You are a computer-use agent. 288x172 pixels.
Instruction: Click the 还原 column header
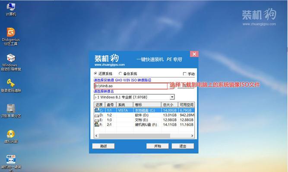99,104
